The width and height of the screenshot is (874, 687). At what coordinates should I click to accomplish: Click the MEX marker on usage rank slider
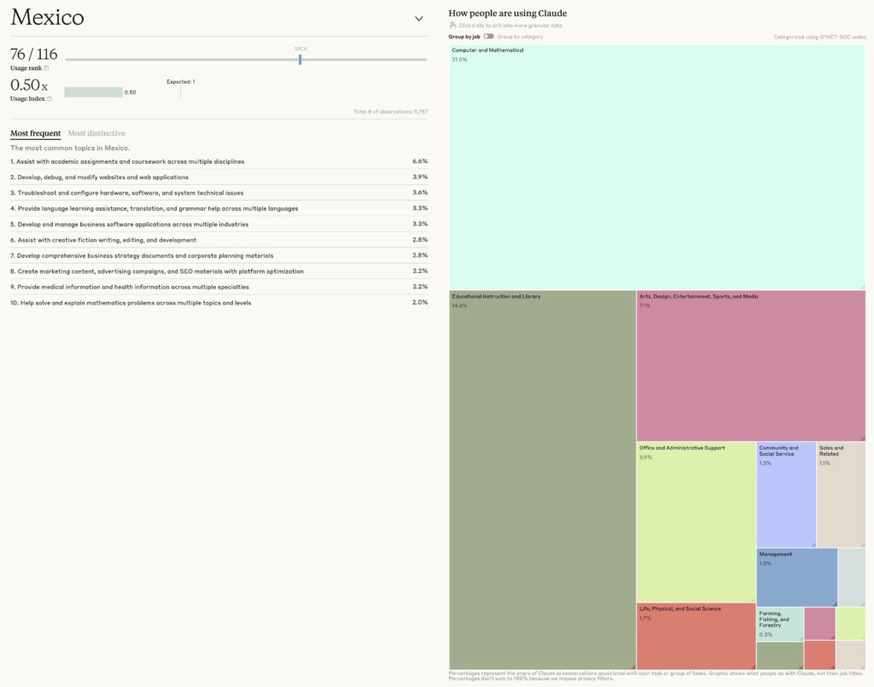click(x=300, y=59)
